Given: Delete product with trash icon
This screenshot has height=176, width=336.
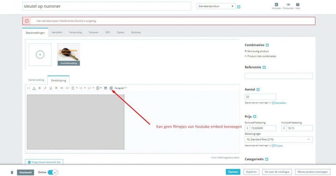Looking at the screenshot, I should 12,172.
